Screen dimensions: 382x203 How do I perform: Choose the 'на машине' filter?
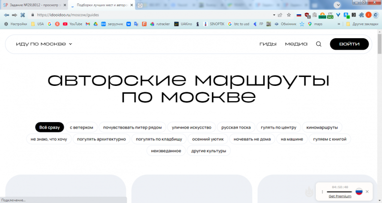tap(292, 139)
